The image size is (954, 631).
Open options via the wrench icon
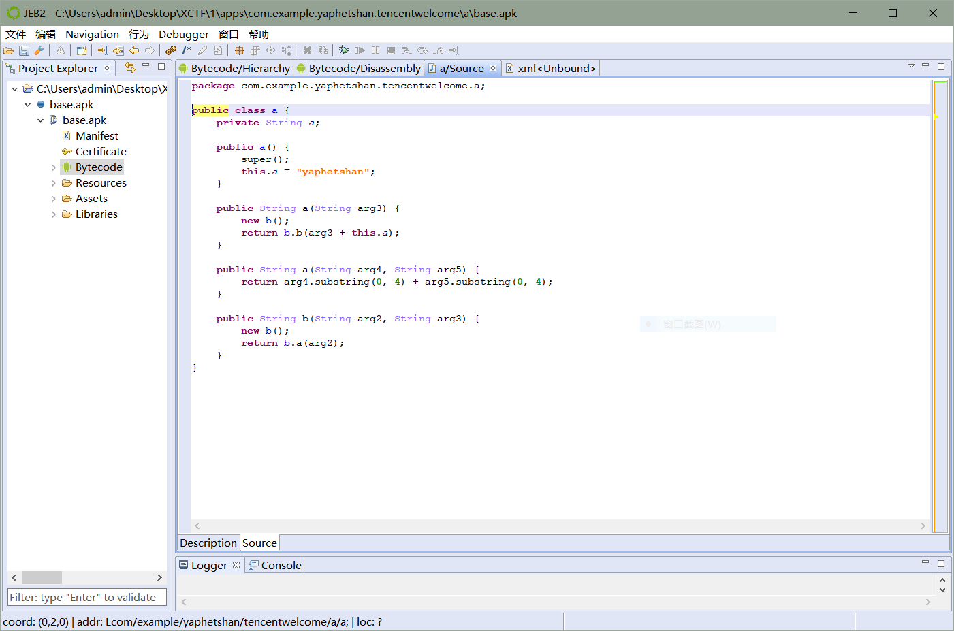[x=39, y=50]
